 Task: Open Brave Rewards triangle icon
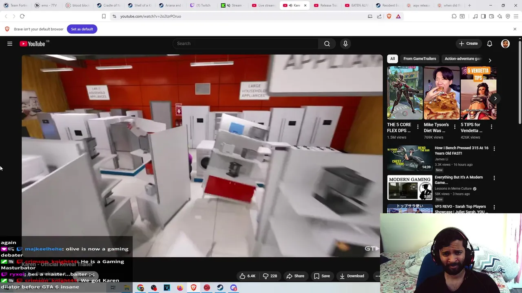(x=398, y=16)
